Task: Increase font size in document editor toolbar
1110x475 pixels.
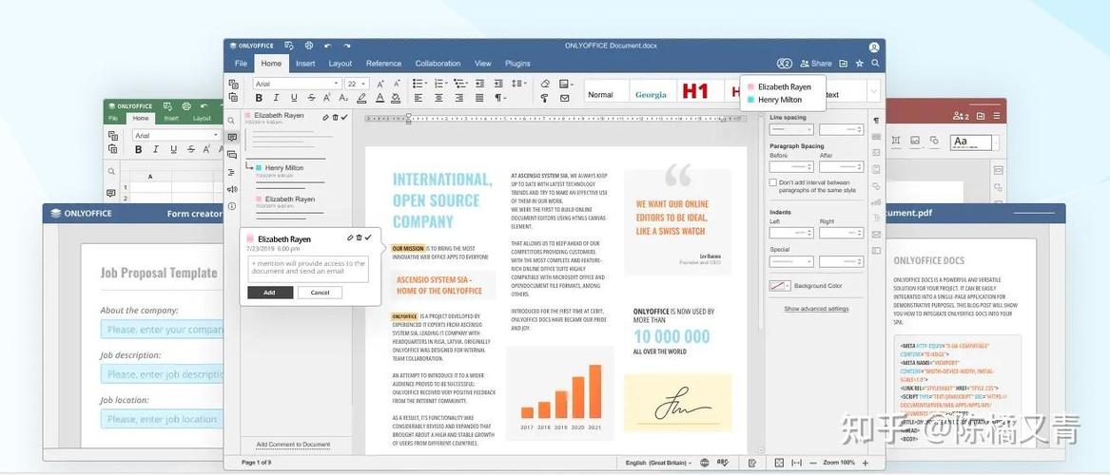Action: click(380, 84)
